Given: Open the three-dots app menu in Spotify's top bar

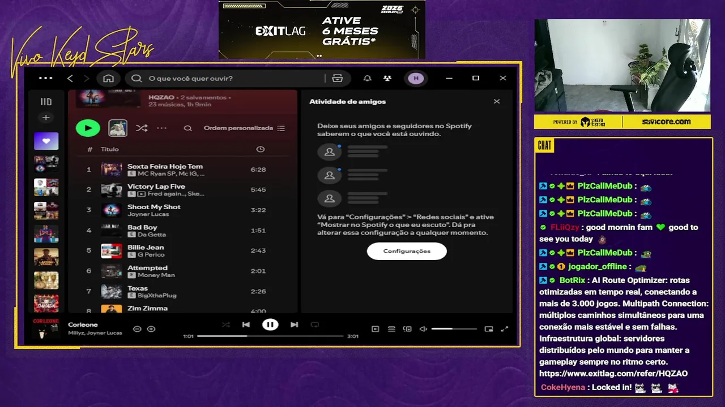Looking at the screenshot, I should coord(46,78).
